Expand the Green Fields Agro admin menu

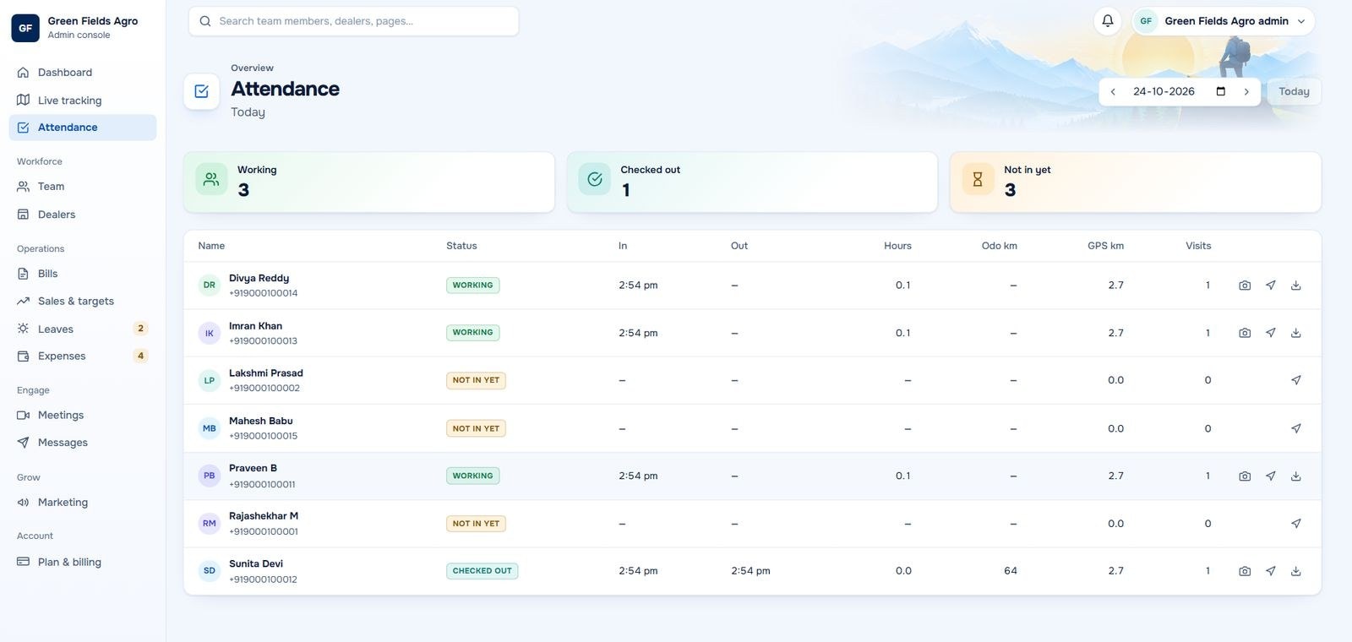1224,21
